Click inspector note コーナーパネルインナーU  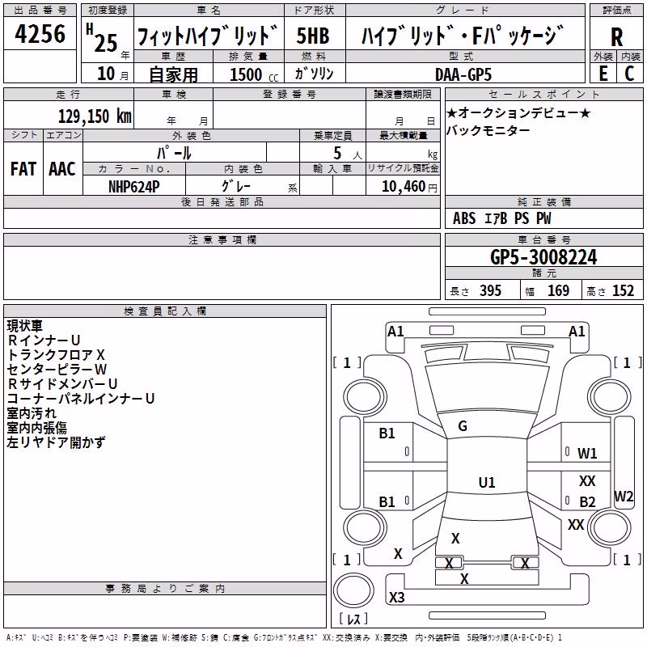click(x=80, y=398)
